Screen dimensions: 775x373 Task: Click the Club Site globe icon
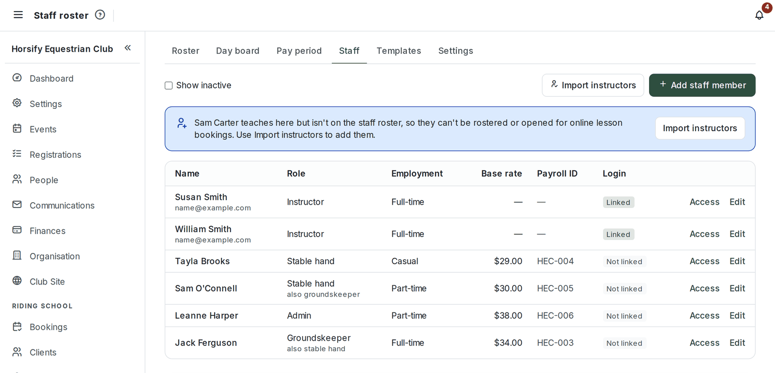(17, 281)
